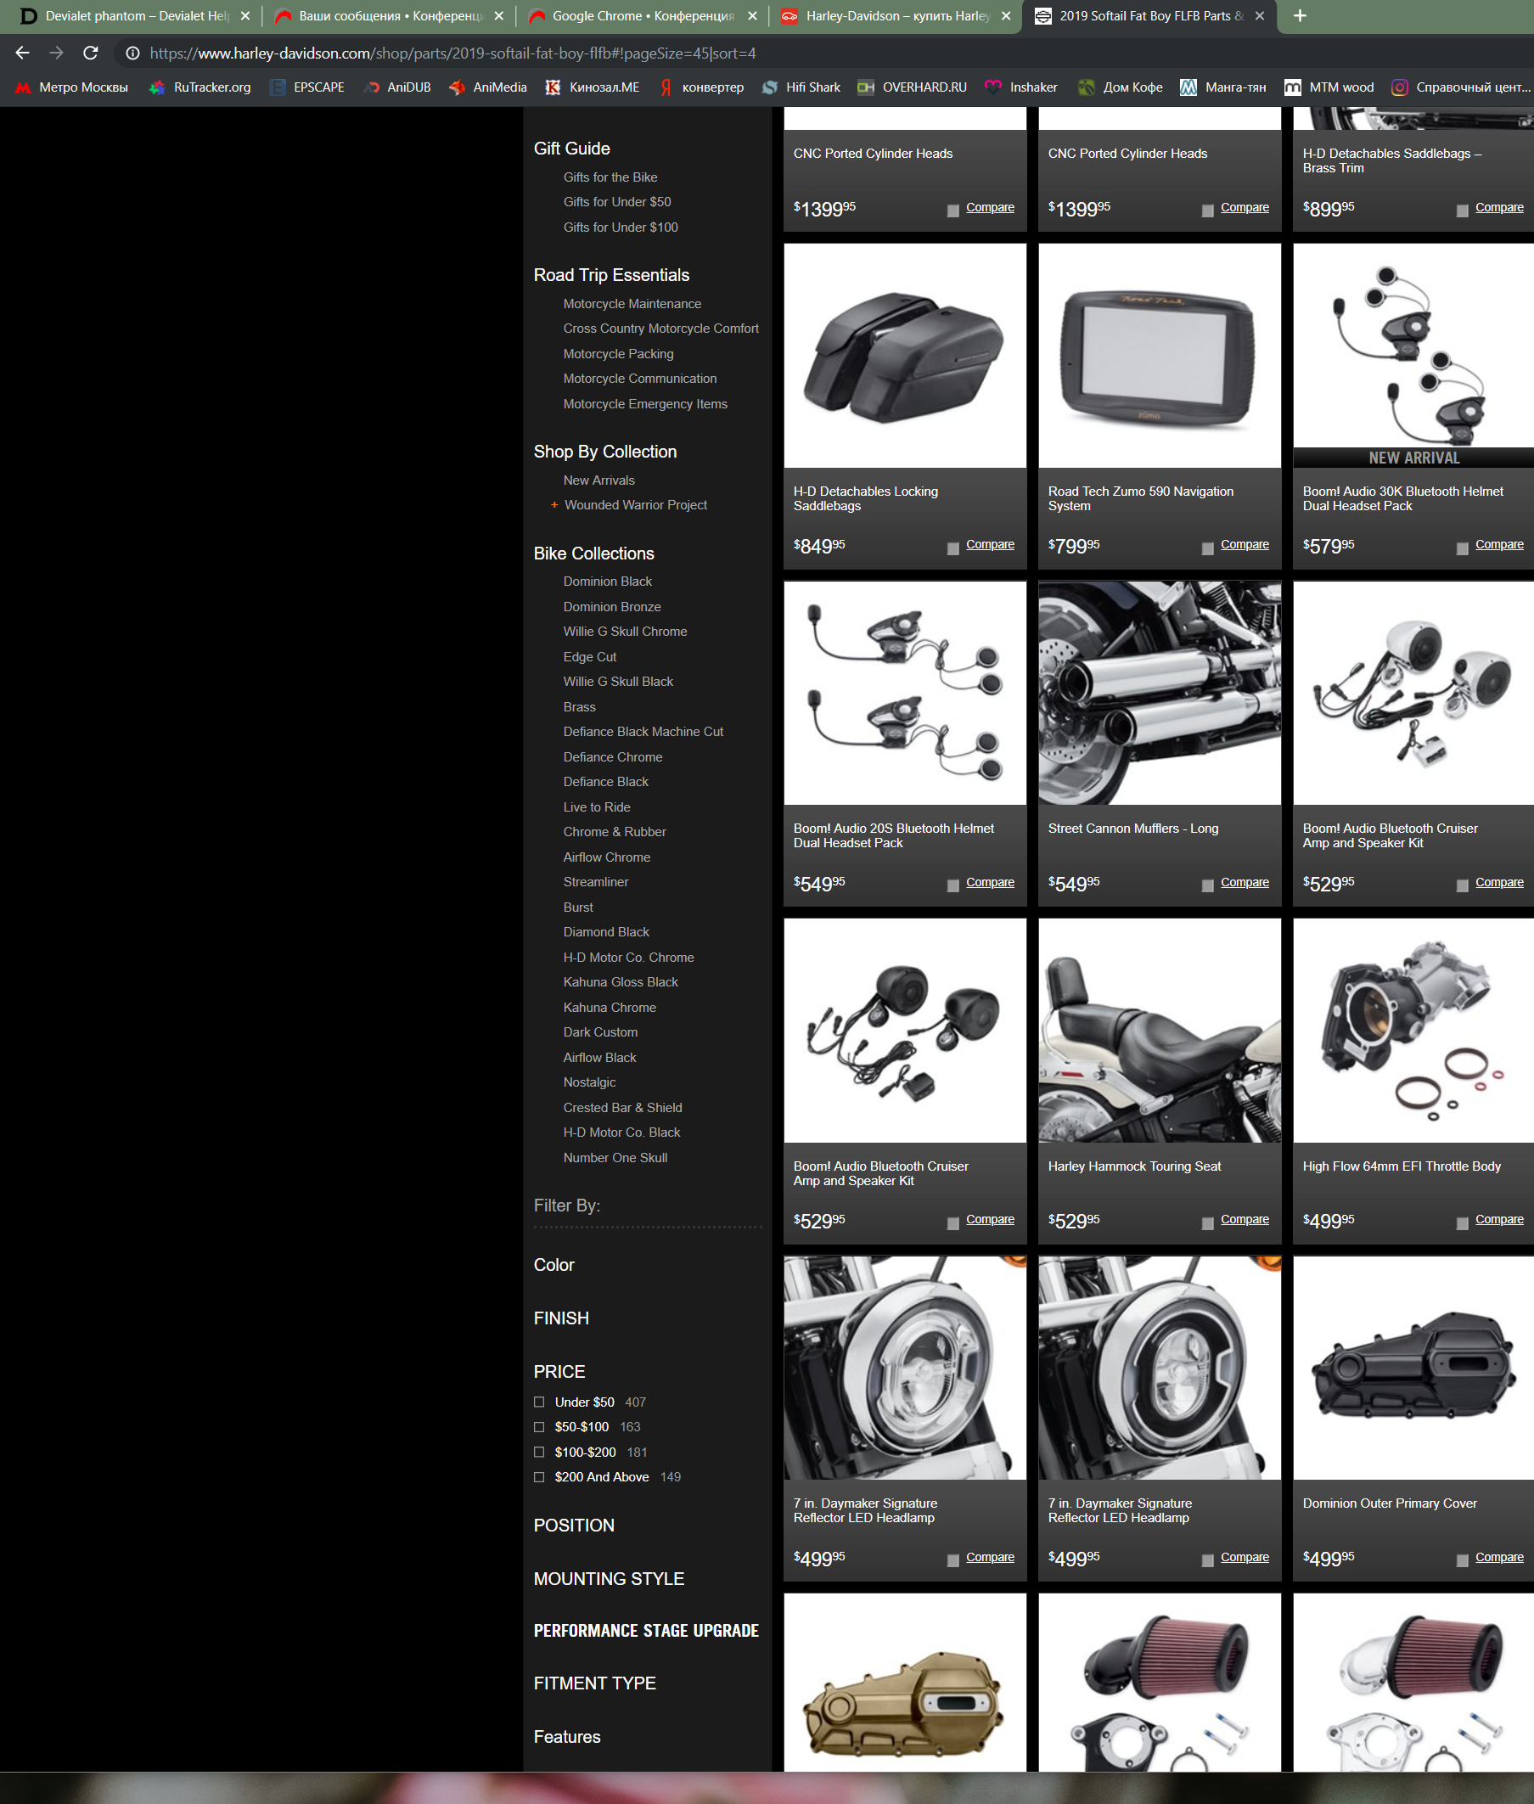Check the $100-$200 price filter
Viewport: 1534px width, 1804px height.
tap(539, 1453)
